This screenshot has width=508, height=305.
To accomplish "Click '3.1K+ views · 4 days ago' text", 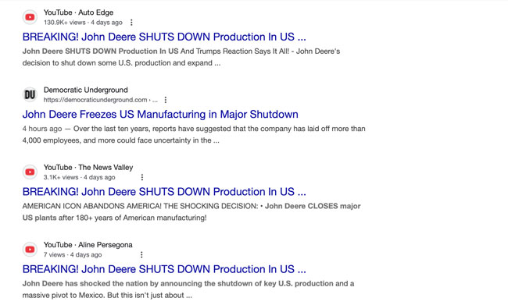I will (80, 178).
